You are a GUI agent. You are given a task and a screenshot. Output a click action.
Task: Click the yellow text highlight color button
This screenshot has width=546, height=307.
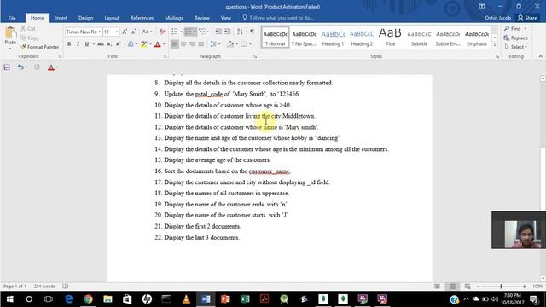(x=143, y=44)
